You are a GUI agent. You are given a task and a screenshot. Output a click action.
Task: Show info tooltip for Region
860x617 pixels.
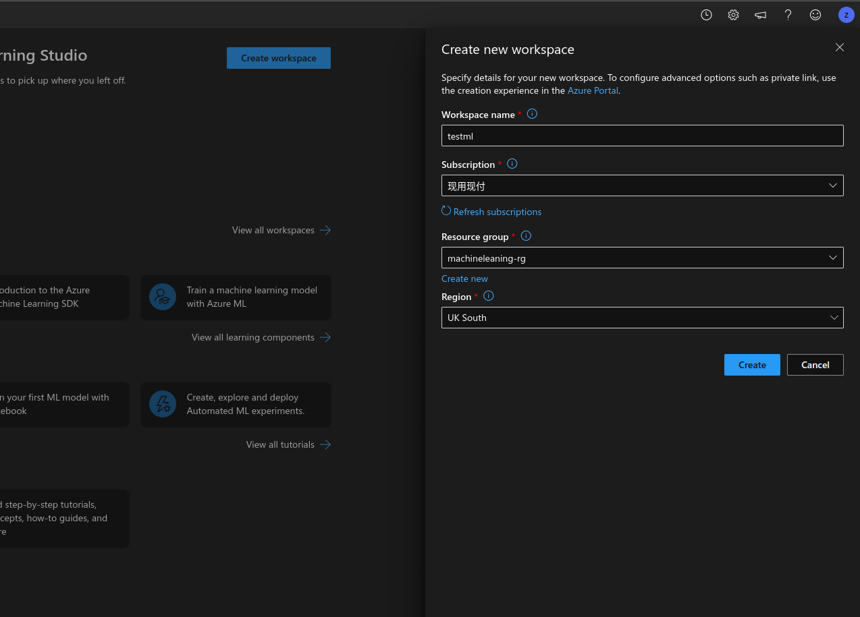click(489, 296)
